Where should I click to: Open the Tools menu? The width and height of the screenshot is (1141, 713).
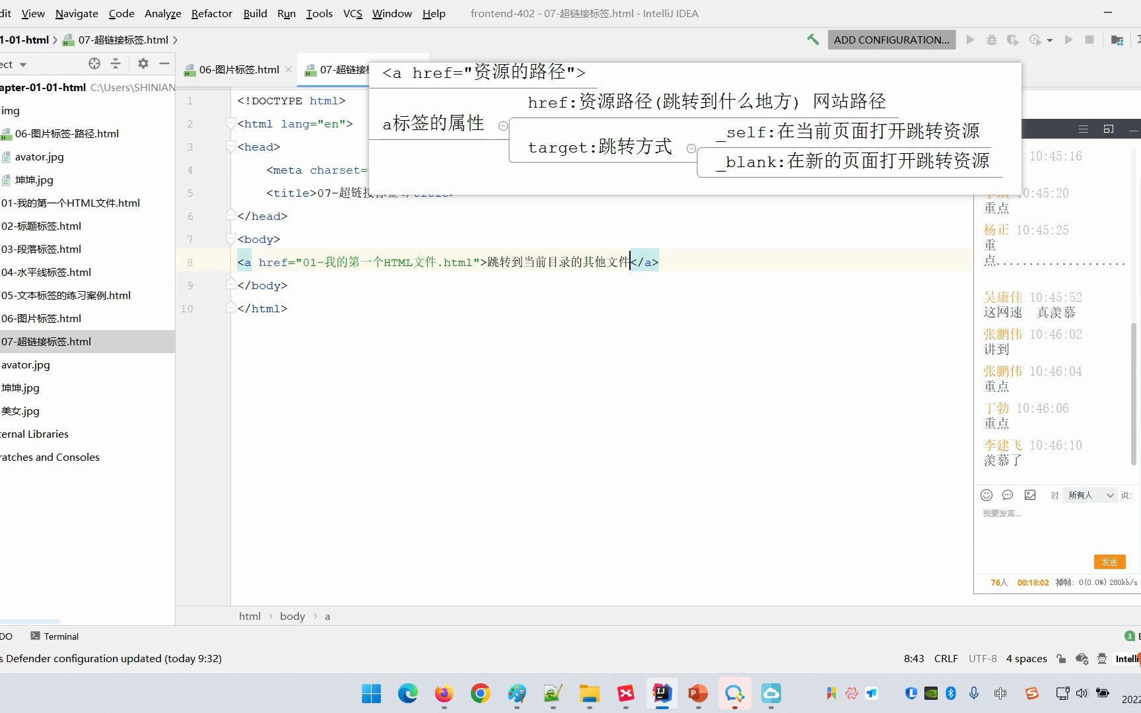coord(320,13)
